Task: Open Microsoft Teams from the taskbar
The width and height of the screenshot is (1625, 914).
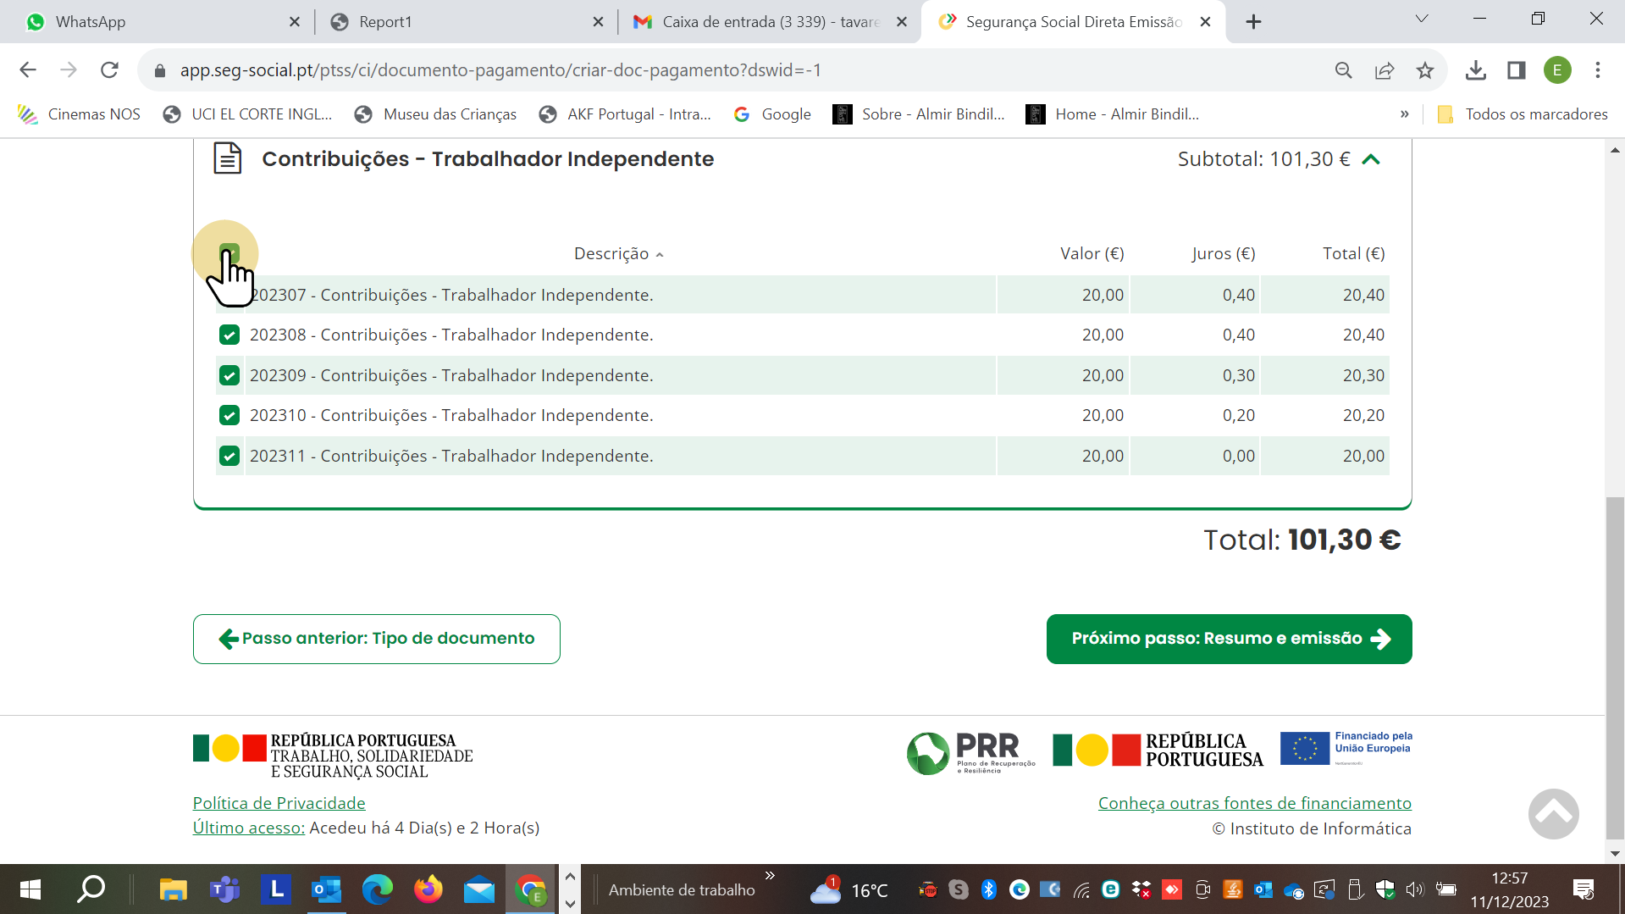Action: coord(224,889)
